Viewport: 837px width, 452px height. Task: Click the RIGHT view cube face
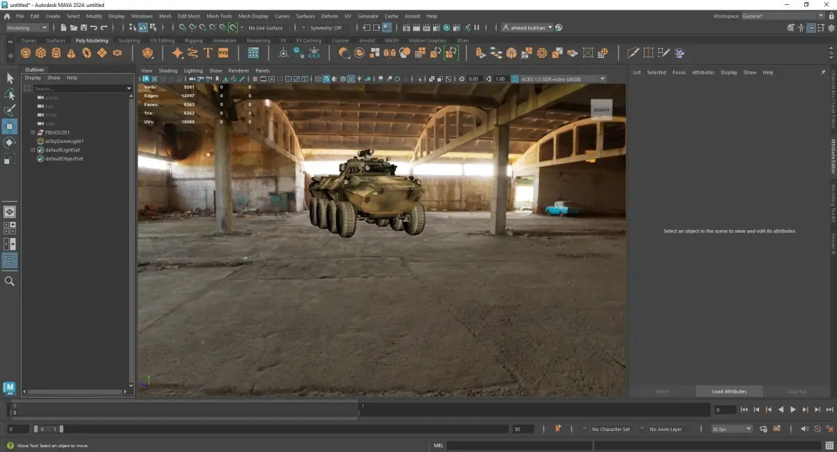[x=601, y=110]
